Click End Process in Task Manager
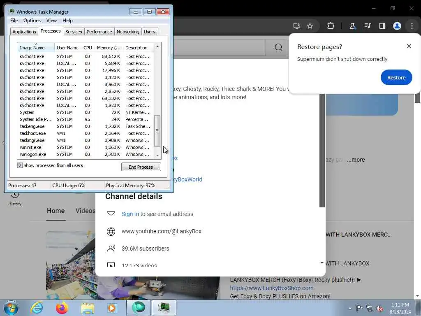This screenshot has height=316, width=421. [141, 167]
